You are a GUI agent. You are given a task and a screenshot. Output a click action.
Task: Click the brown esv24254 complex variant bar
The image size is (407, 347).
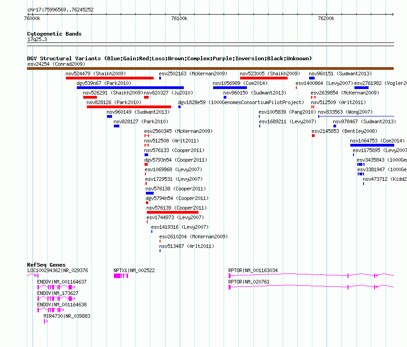210,68
